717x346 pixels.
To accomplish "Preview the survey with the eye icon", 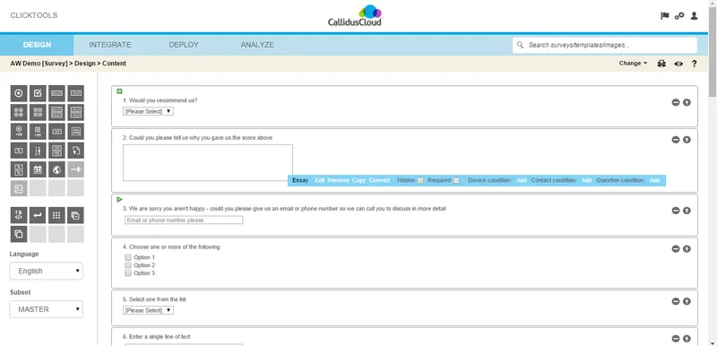I will 678,64.
